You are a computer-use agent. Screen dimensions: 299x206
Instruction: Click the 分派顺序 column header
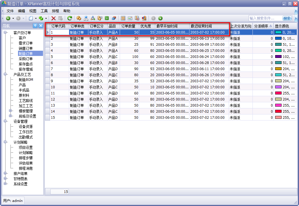tap(263, 26)
